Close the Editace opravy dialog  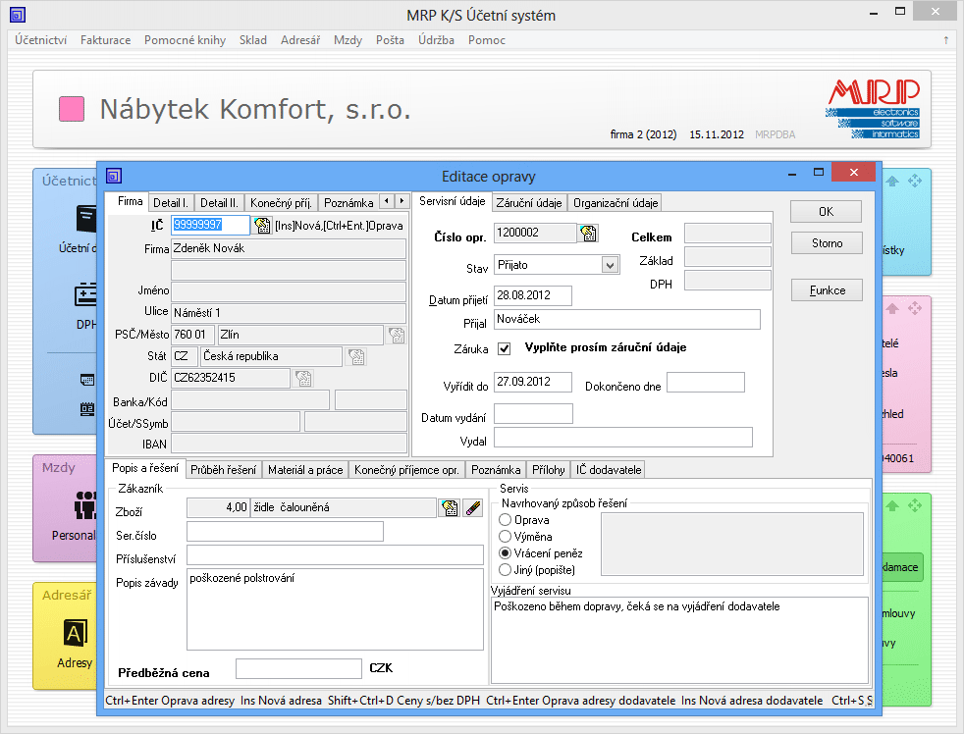[x=853, y=172]
